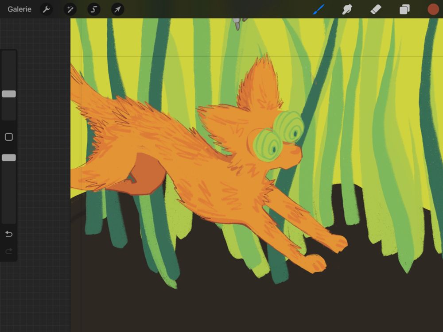The image size is (443, 332).
Task: Adjust the brush opacity slider
Action: (x=8, y=158)
